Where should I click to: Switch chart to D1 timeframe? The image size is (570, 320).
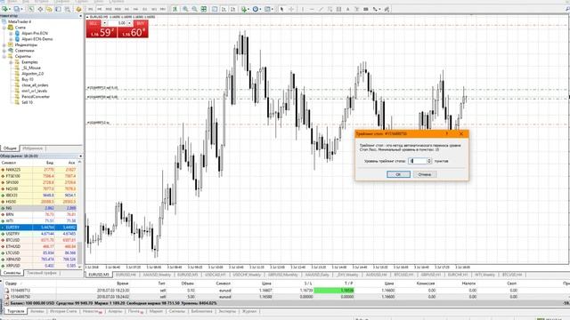(144, 9)
